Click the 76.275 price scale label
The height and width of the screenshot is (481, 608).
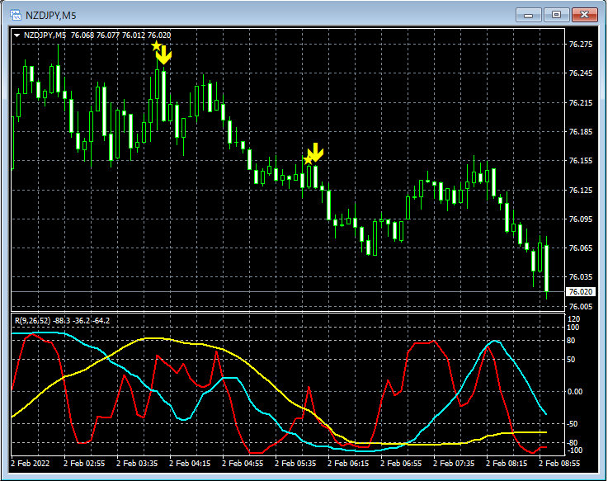(x=581, y=45)
